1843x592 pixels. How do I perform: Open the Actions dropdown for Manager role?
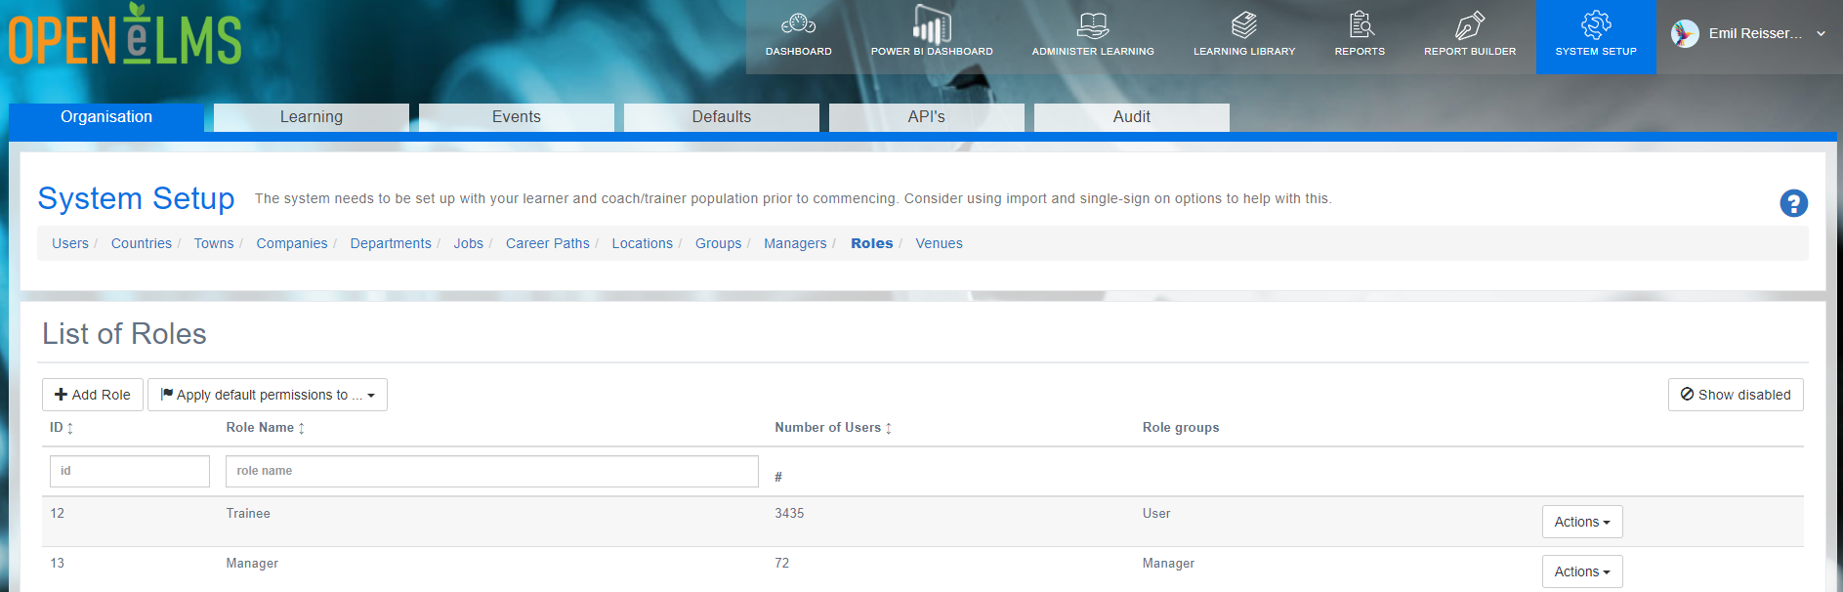pos(1582,571)
